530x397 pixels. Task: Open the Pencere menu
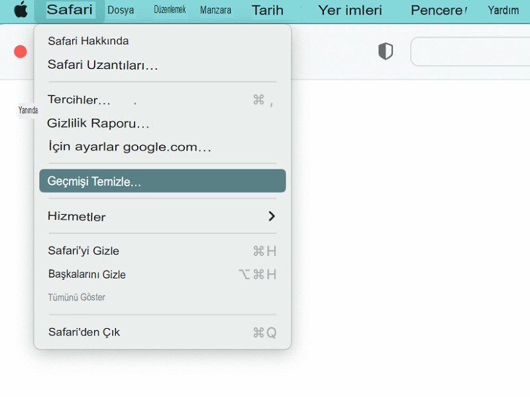click(436, 10)
